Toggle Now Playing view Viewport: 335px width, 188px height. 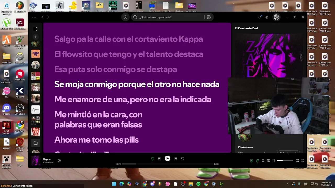click(x=252, y=161)
